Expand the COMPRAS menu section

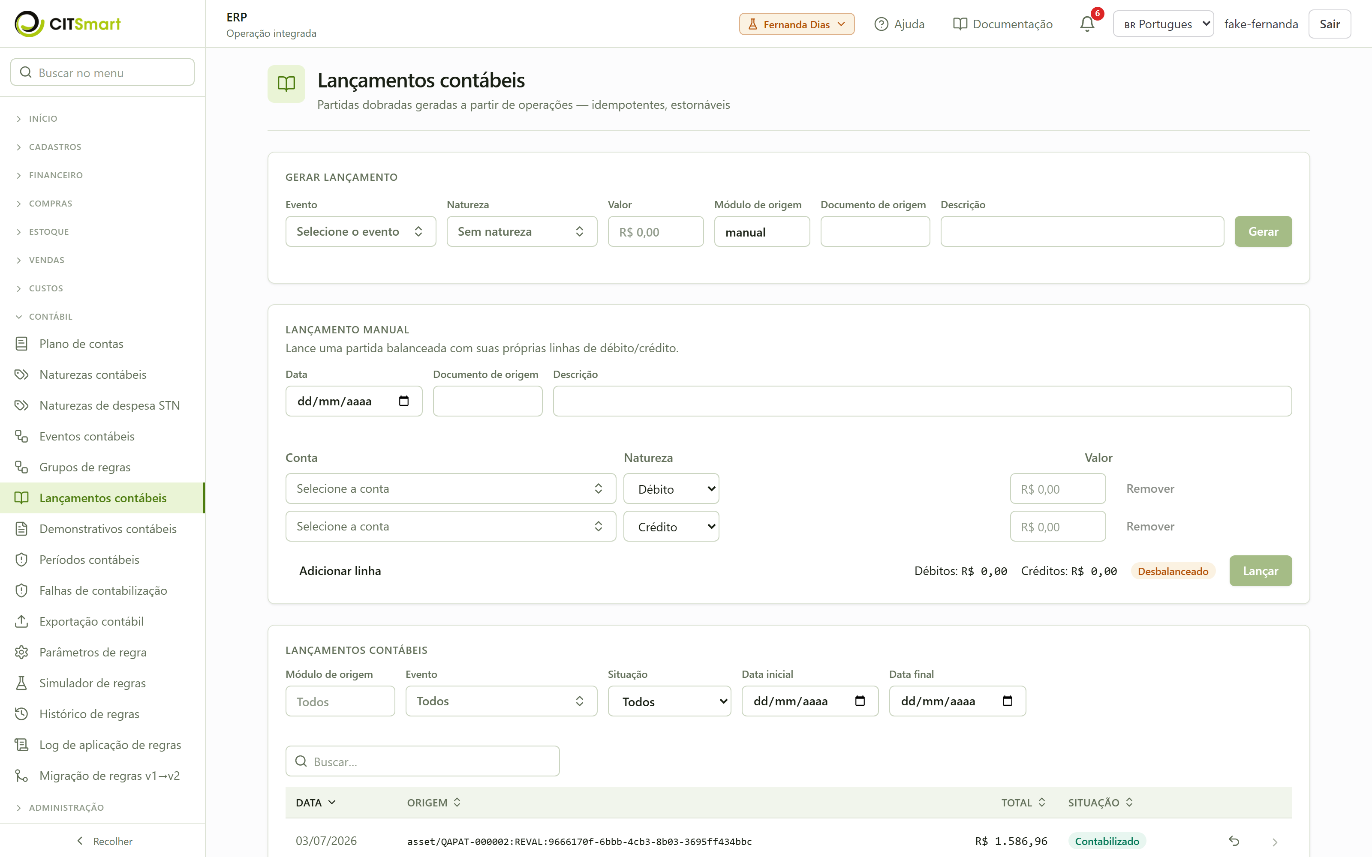point(51,204)
